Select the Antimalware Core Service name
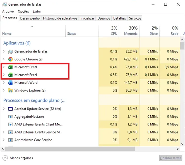The image size is (185, 165). [33, 140]
